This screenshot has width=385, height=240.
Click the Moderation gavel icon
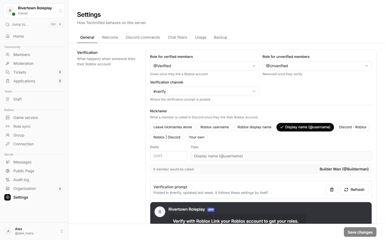[x=8, y=63]
